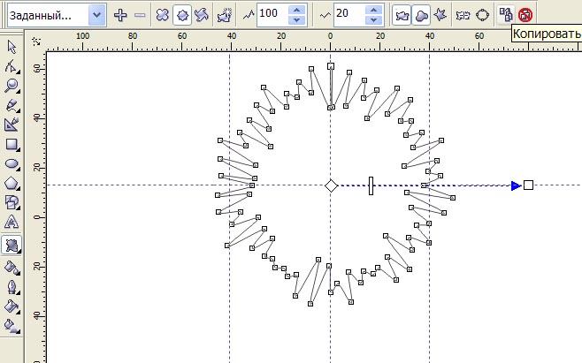Decrease zipper frequency with down arrow
The width and height of the screenshot is (582, 363).
(x=374, y=20)
